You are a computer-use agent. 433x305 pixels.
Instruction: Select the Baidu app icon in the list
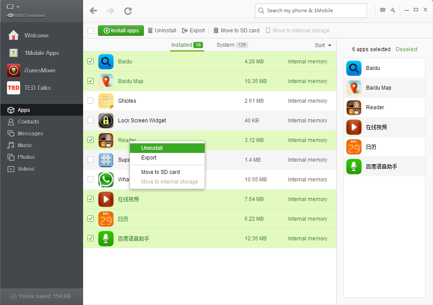pos(106,62)
